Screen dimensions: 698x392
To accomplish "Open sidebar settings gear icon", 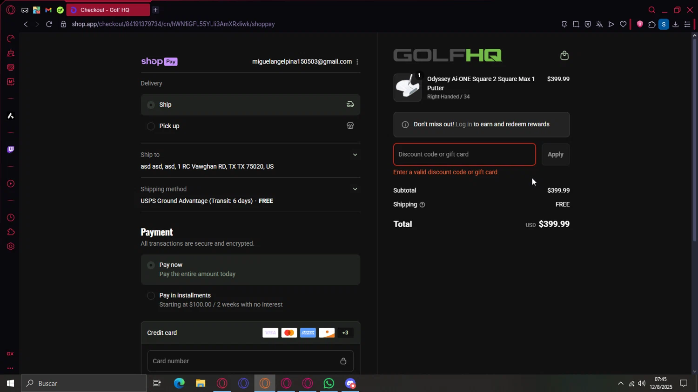I will pyautogui.click(x=10, y=247).
